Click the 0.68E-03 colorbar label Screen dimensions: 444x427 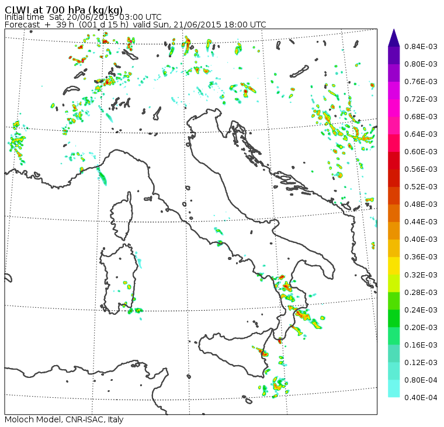421,117
